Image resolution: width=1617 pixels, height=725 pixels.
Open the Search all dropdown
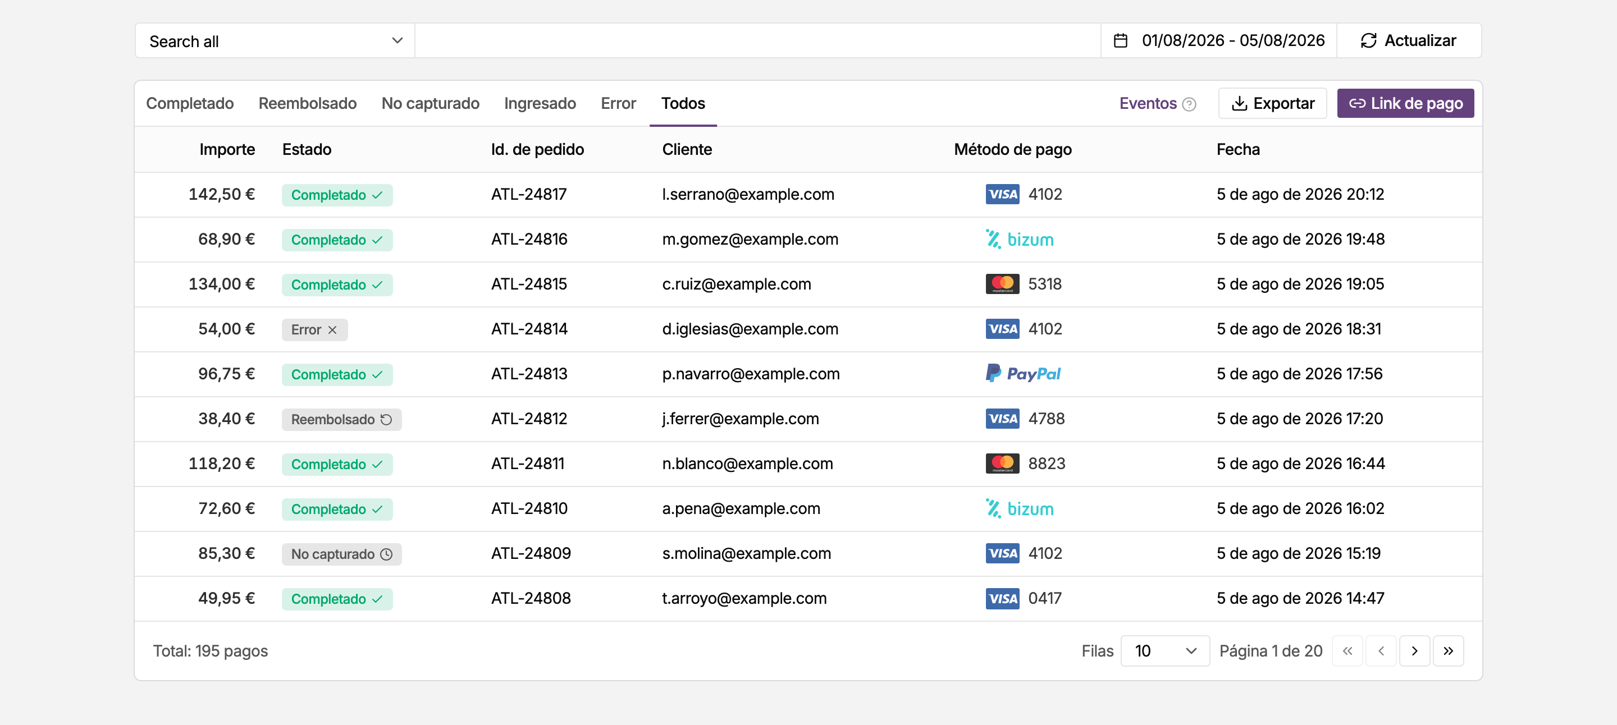(x=275, y=41)
